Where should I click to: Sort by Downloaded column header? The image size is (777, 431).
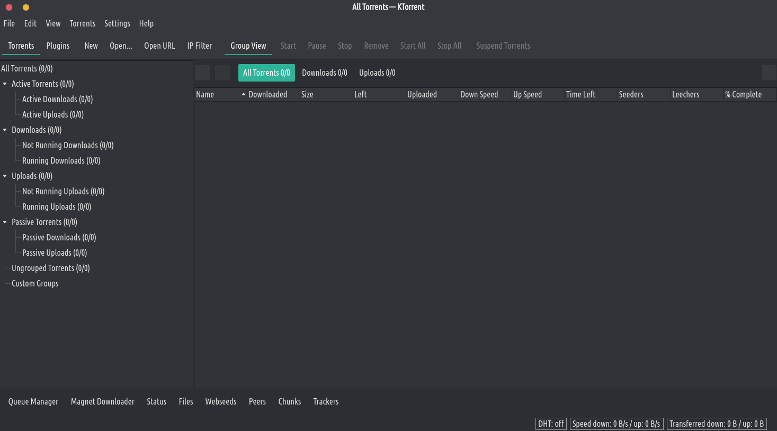pos(273,94)
